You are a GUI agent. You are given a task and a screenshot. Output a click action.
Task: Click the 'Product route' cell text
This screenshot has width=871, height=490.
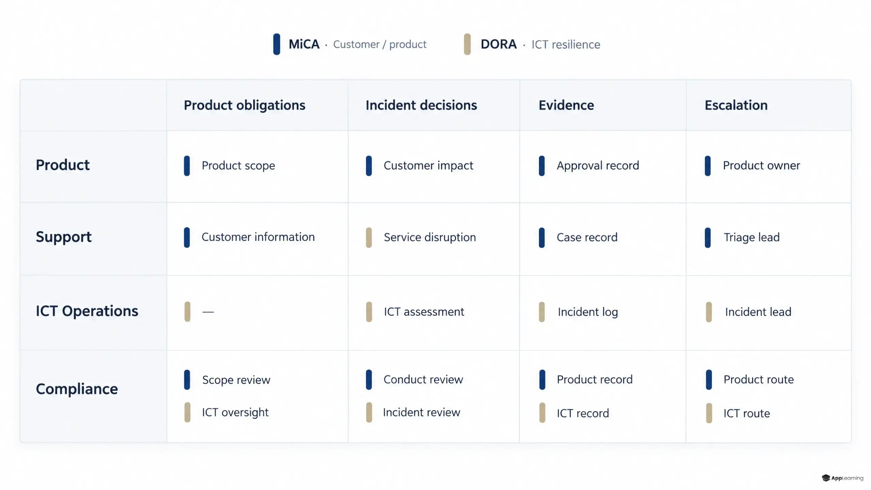click(x=758, y=379)
